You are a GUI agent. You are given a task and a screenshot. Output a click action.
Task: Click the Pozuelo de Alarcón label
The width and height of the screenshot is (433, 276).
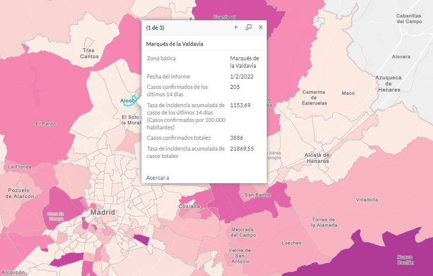click(x=19, y=193)
